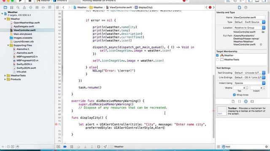The image size is (270, 151).
Task: Click Debug view hierarchy icon
Action: (x=98, y=146)
